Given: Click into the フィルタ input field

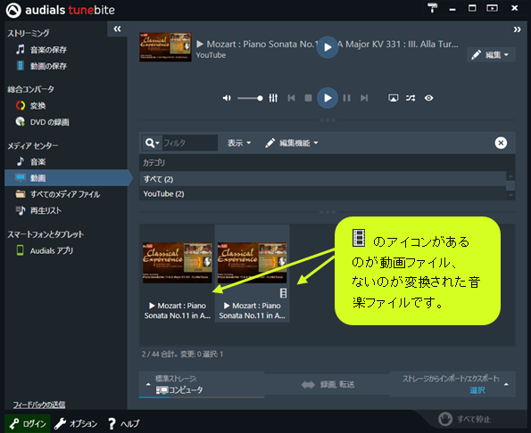Looking at the screenshot, I should tap(189, 143).
